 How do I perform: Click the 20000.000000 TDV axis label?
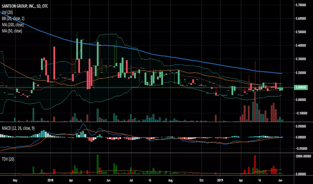(x=303, y=156)
